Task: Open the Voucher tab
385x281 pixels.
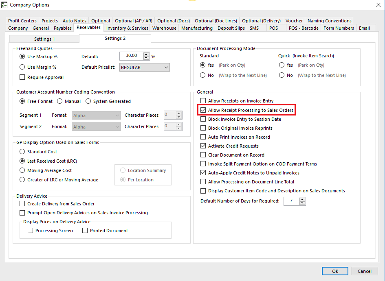Action: pos(294,21)
